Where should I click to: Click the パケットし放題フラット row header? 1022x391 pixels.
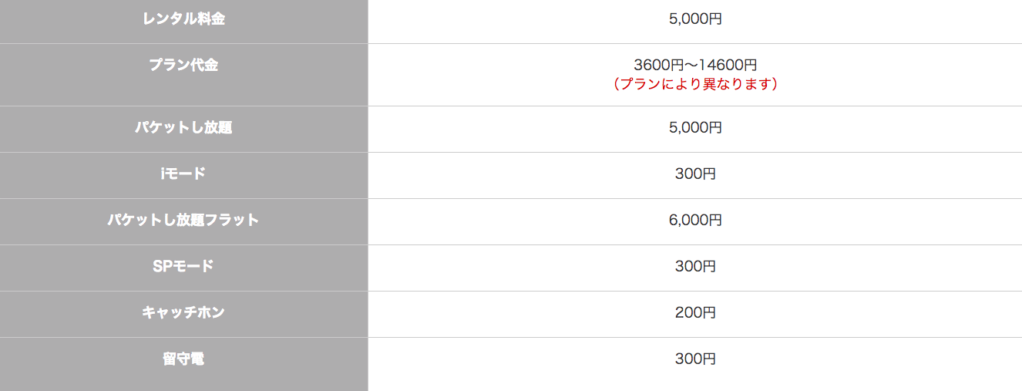pos(183,220)
